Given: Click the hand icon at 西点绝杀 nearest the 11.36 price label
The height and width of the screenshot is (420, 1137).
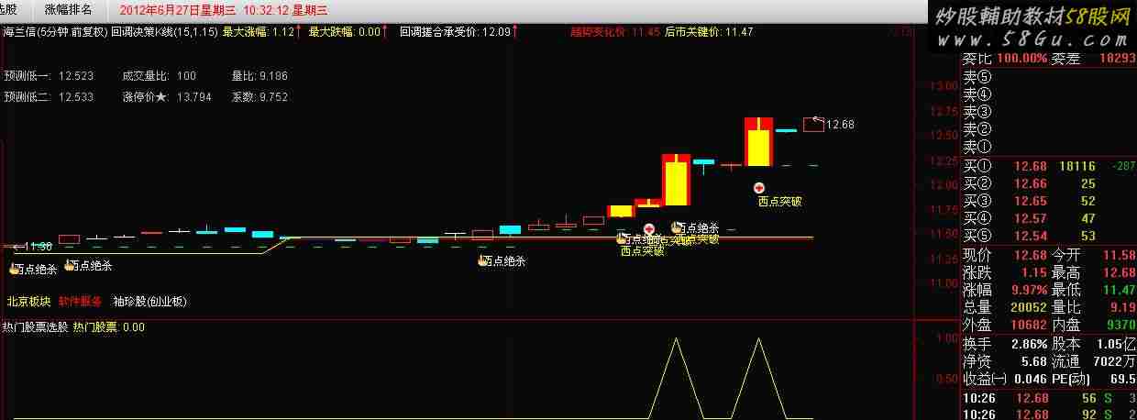Looking at the screenshot, I should click(17, 269).
